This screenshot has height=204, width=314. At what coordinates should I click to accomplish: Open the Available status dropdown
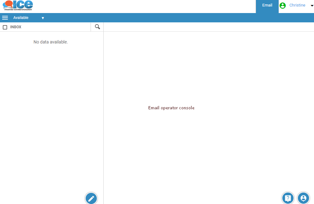tap(43, 18)
